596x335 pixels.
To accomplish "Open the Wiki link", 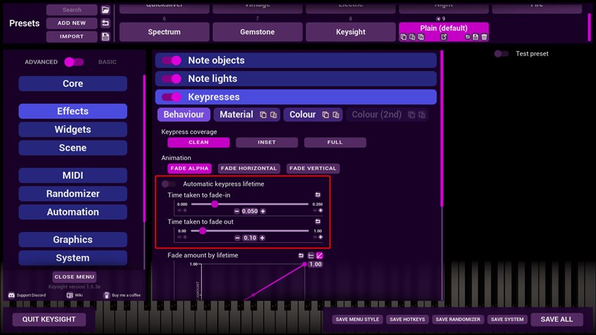I will 75,295.
